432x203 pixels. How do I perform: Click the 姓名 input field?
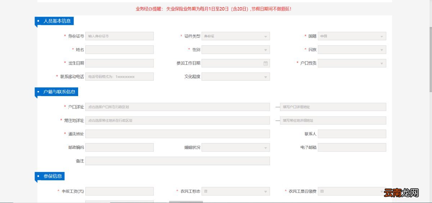[x=120, y=50]
